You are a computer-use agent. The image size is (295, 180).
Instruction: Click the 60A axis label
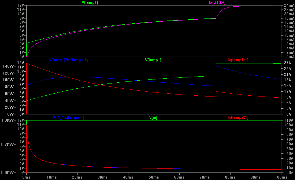coord(290,144)
